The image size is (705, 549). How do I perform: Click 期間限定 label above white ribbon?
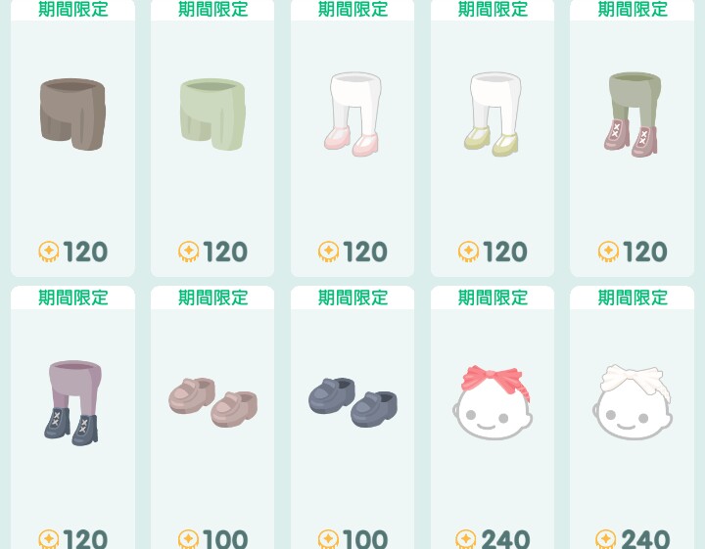pos(633,297)
